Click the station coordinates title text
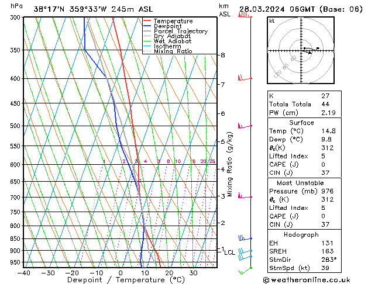This screenshot has width=368, height=284. [93, 9]
